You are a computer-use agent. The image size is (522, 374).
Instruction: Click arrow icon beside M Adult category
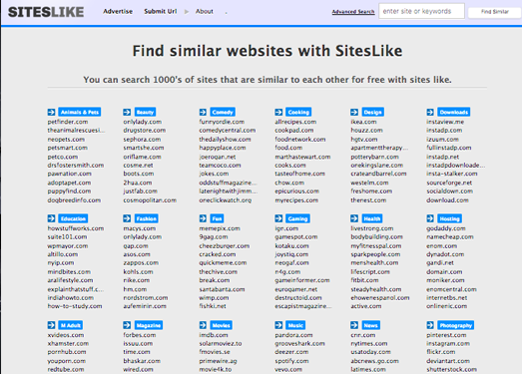(51, 325)
